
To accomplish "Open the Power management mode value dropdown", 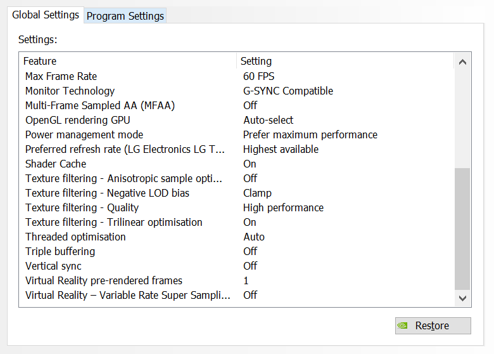I will click(x=310, y=134).
